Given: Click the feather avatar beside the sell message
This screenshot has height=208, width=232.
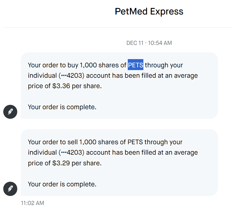Looking at the screenshot, I should (x=10, y=189).
